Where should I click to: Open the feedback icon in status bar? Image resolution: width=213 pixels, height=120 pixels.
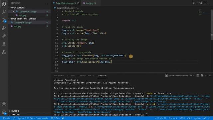coord(204,118)
